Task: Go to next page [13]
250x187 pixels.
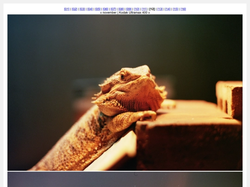Action: 160,9
